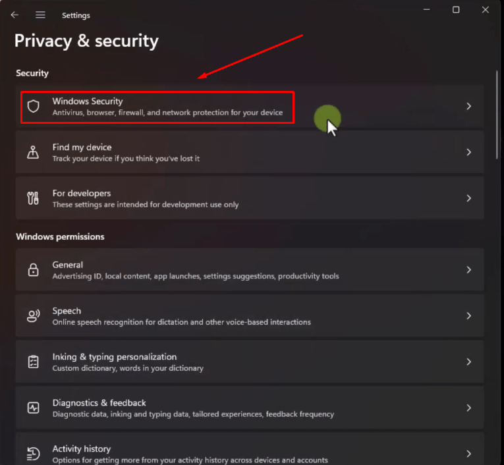
Task: Select the Find my device title
Action: (x=82, y=147)
